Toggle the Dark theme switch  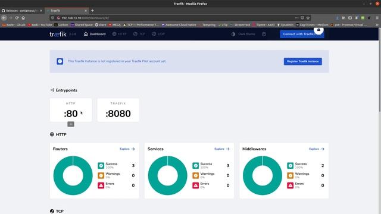pos(243,34)
